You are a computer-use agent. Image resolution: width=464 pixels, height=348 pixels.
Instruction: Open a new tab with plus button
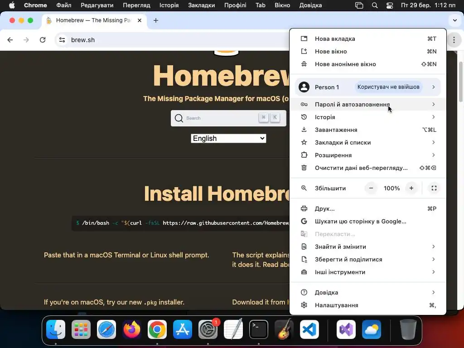[x=156, y=20]
